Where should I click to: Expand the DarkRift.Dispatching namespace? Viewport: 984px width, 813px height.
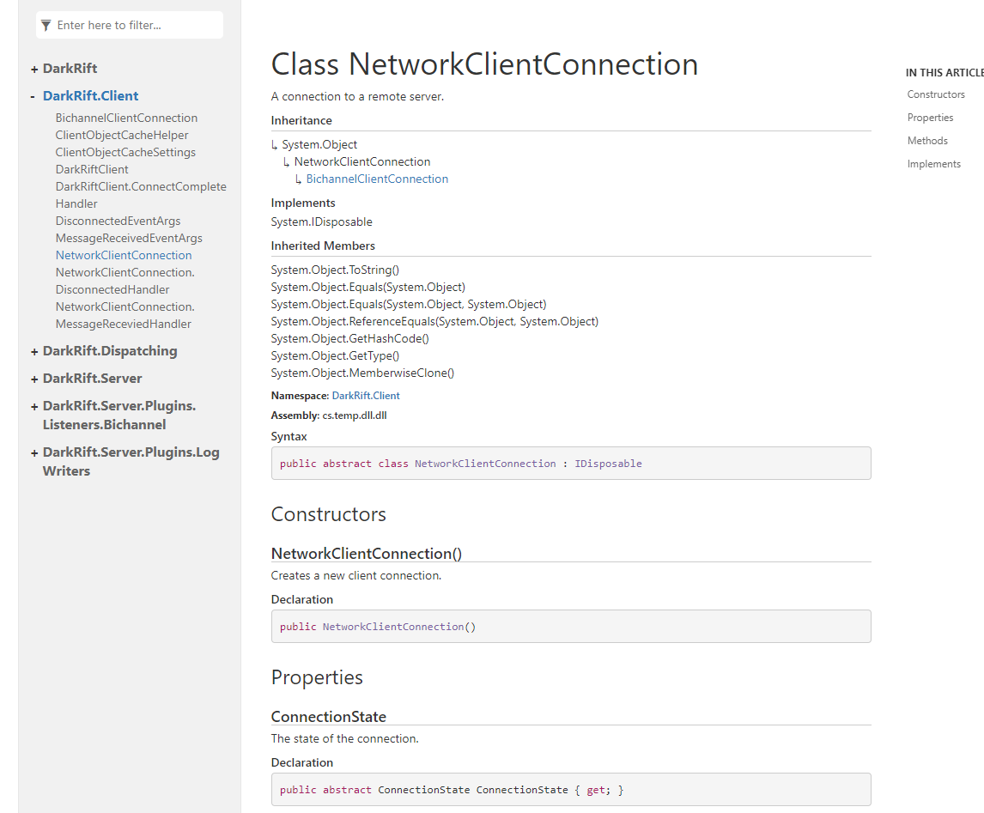coord(34,351)
